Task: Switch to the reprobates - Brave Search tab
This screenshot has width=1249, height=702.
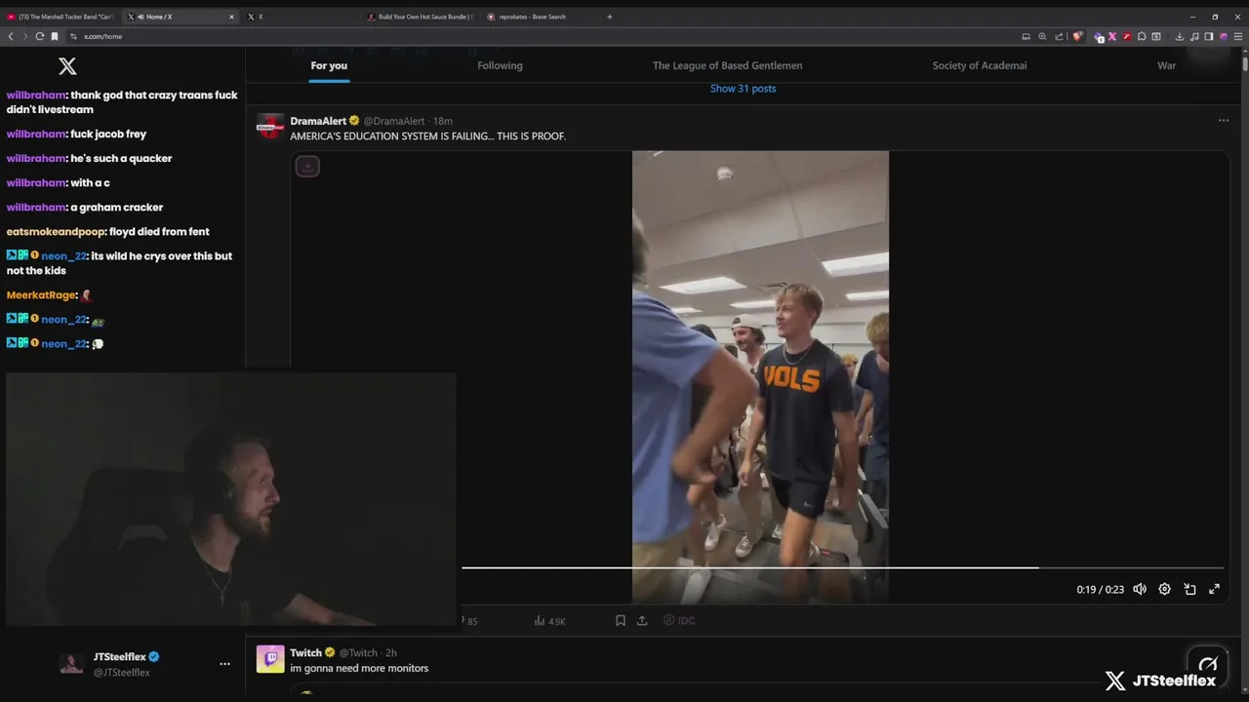Action: click(532, 17)
